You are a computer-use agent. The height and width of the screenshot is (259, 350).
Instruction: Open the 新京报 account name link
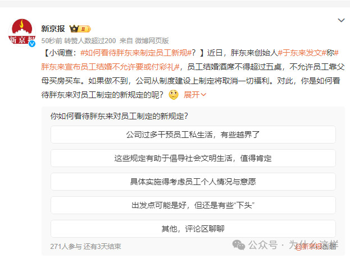[53, 29]
